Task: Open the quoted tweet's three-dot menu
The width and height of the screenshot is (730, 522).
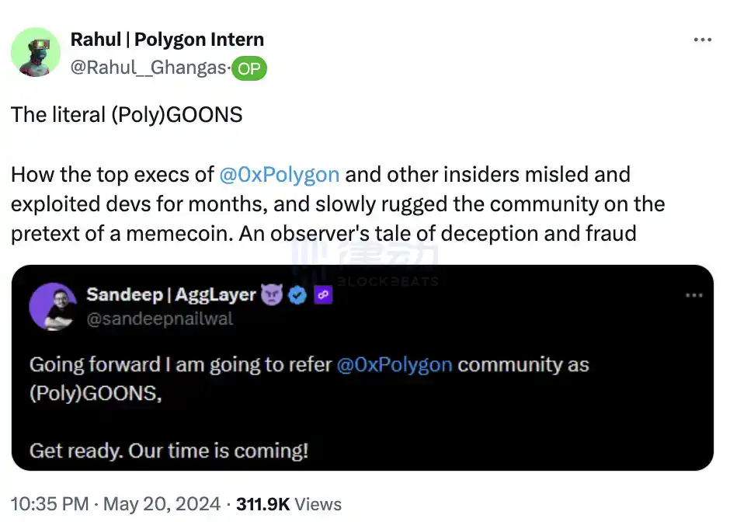Action: tap(693, 296)
